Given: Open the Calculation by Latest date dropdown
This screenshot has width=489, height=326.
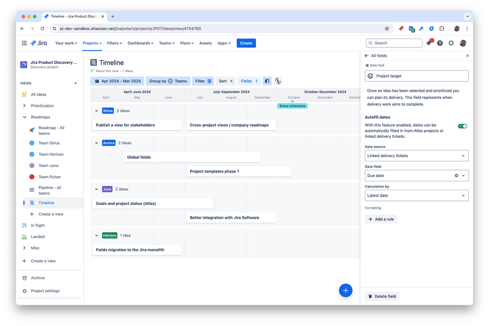Looking at the screenshot, I should (x=416, y=196).
